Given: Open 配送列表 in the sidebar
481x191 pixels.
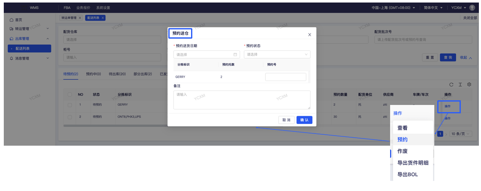Looking at the screenshot, I should click(29, 48).
